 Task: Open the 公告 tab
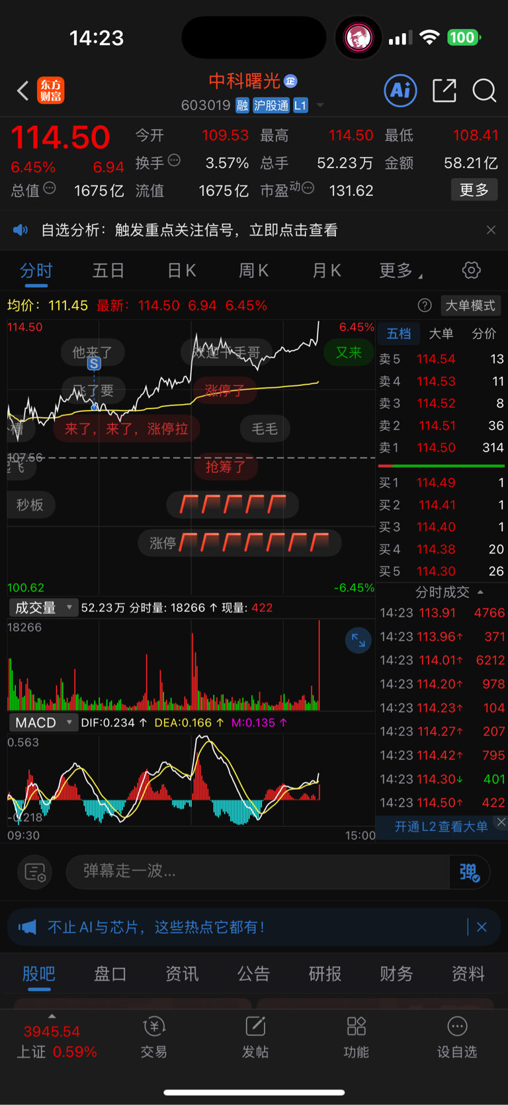pyautogui.click(x=253, y=973)
